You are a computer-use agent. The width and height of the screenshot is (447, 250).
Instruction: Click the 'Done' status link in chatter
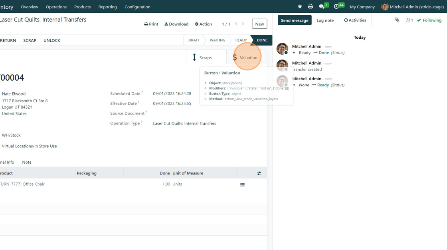tap(324, 53)
